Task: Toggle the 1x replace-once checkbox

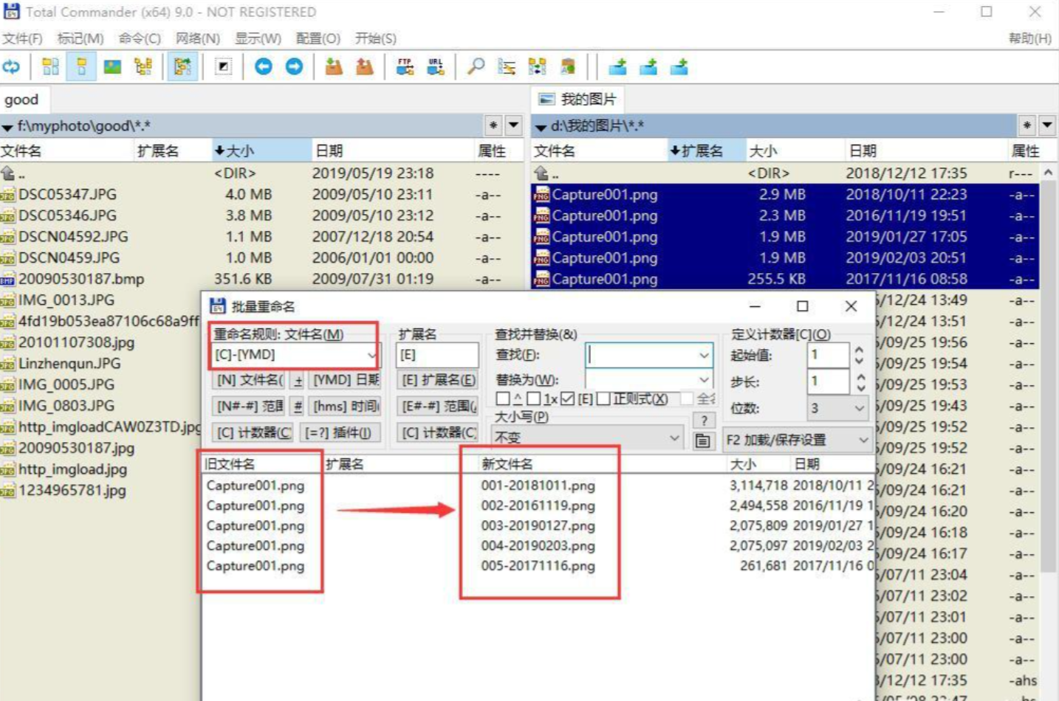Action: (533, 399)
